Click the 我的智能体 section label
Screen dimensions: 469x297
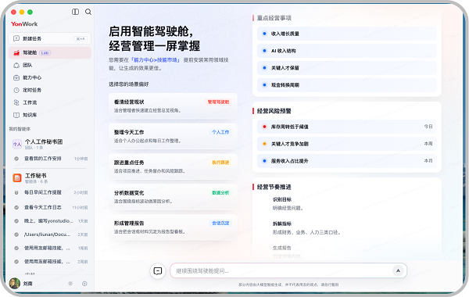point(20,129)
